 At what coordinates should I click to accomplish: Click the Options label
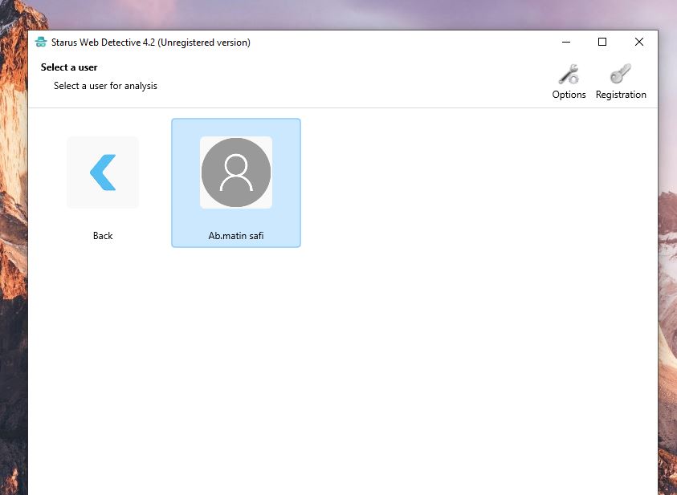pyautogui.click(x=569, y=95)
